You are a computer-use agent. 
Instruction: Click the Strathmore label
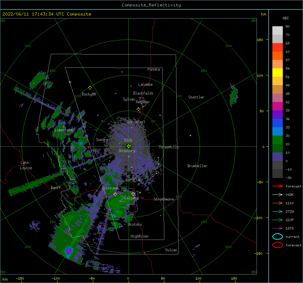tap(164, 199)
